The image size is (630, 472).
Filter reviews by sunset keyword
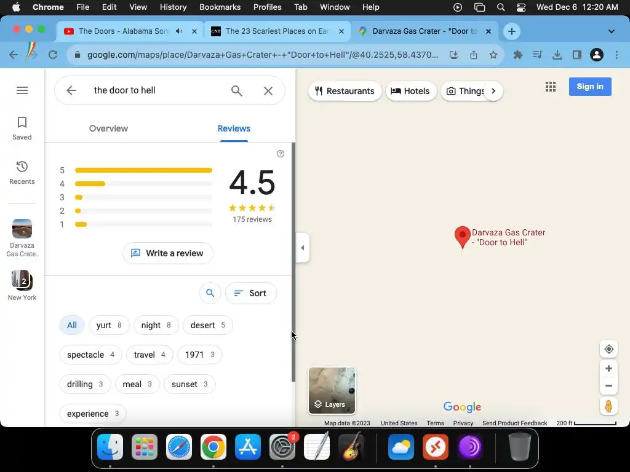[x=189, y=384]
